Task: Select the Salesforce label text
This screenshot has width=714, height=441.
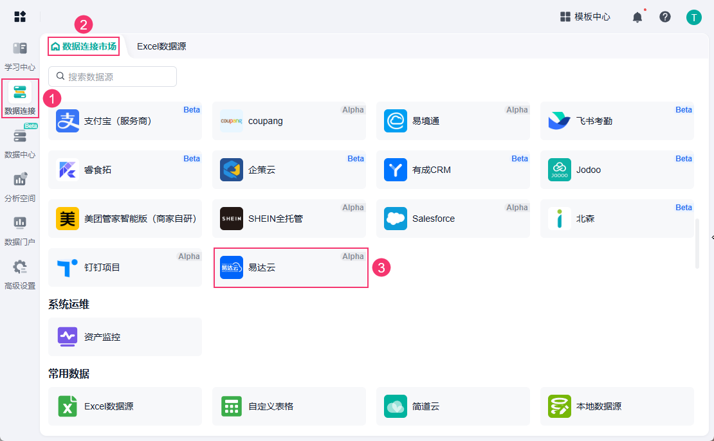Action: pos(434,219)
